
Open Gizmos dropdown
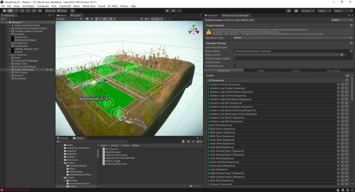click(157, 19)
